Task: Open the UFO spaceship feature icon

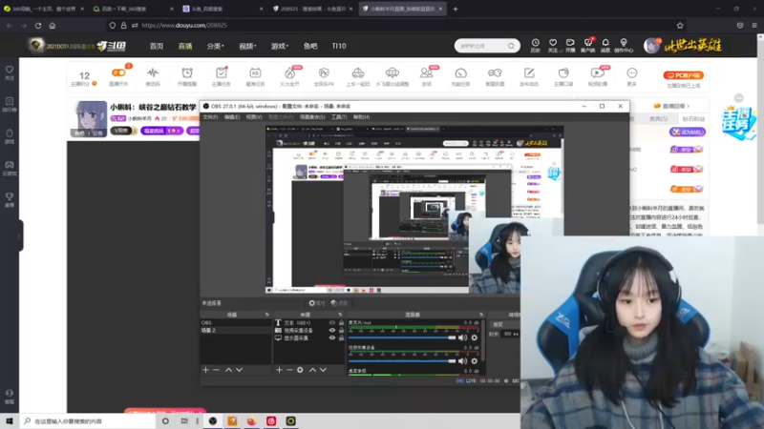Action: (x=393, y=73)
